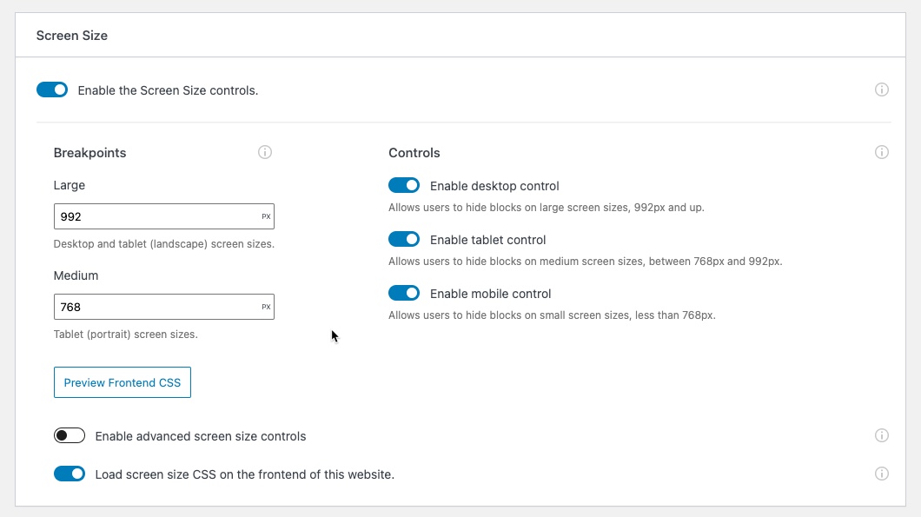The image size is (921, 517).
Task: Click the PX unit in the Large field
Action: (x=266, y=216)
